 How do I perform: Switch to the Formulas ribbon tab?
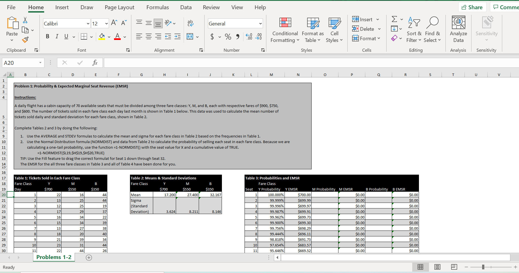(x=158, y=7)
